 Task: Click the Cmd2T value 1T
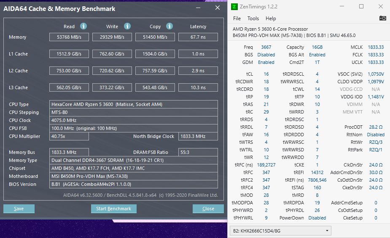(x=317, y=62)
